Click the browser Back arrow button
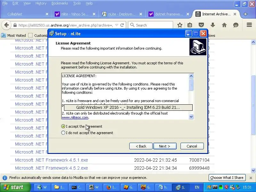 coord(6,25)
